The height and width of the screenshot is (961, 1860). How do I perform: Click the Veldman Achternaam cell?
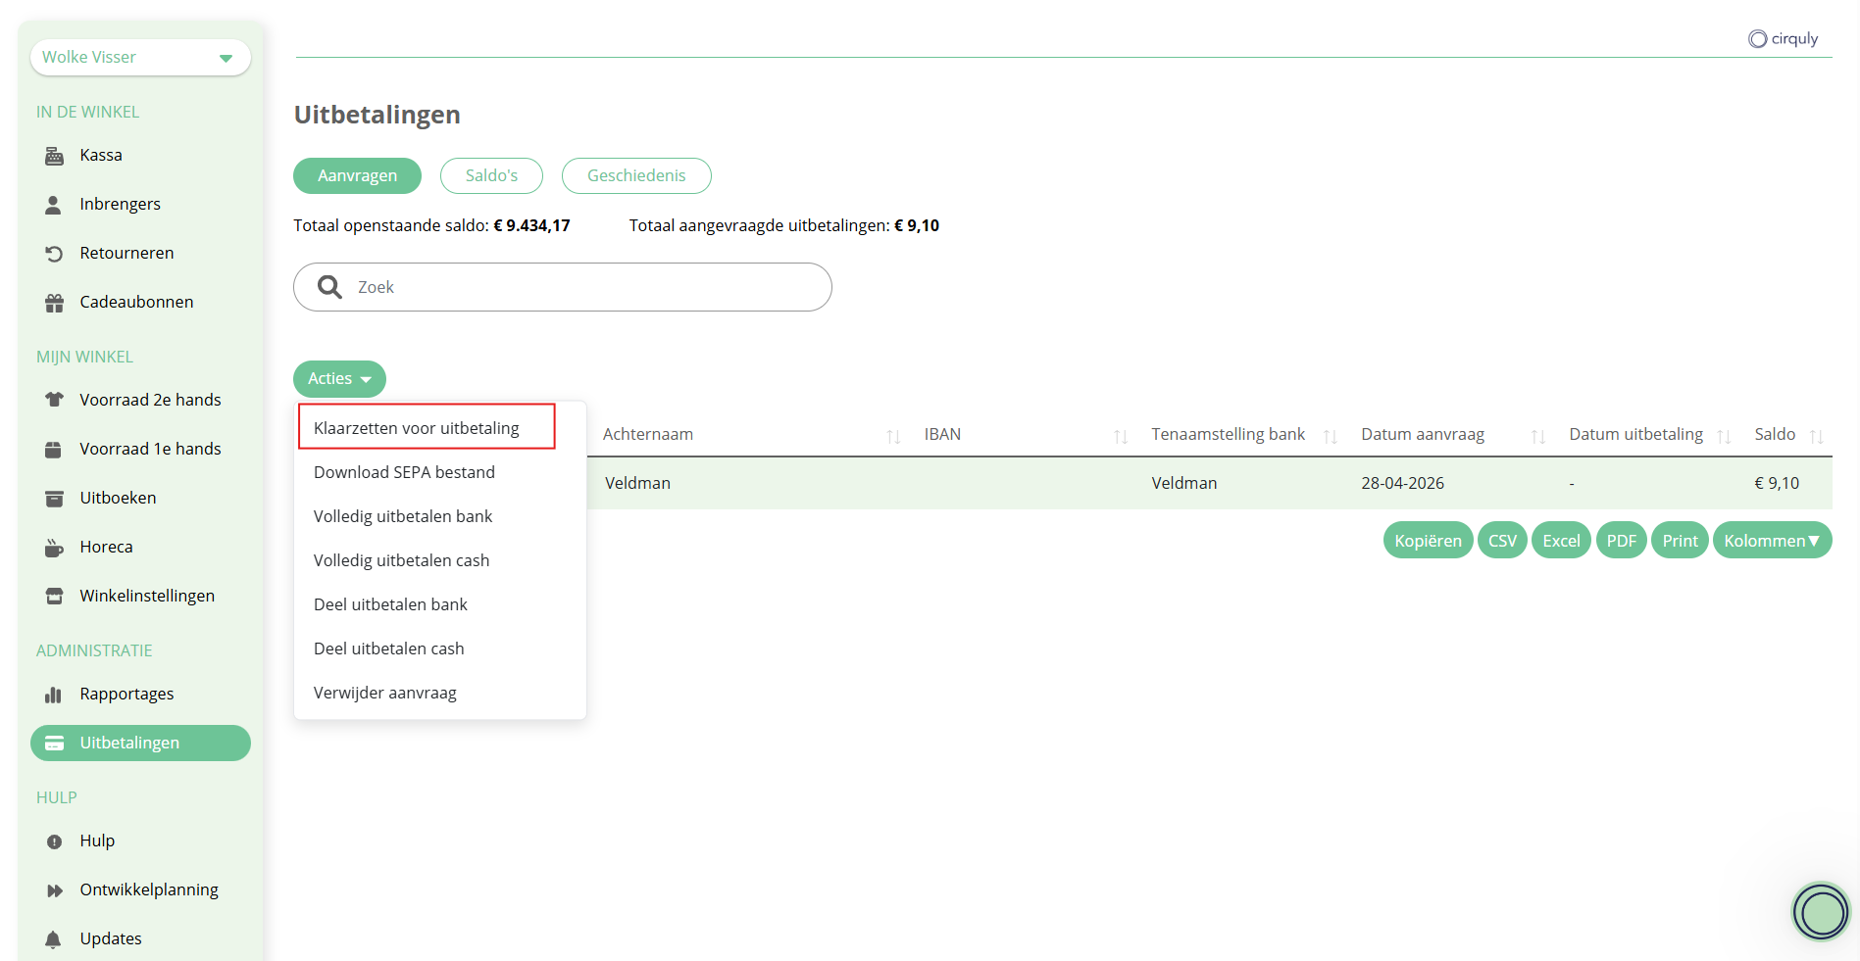637,483
